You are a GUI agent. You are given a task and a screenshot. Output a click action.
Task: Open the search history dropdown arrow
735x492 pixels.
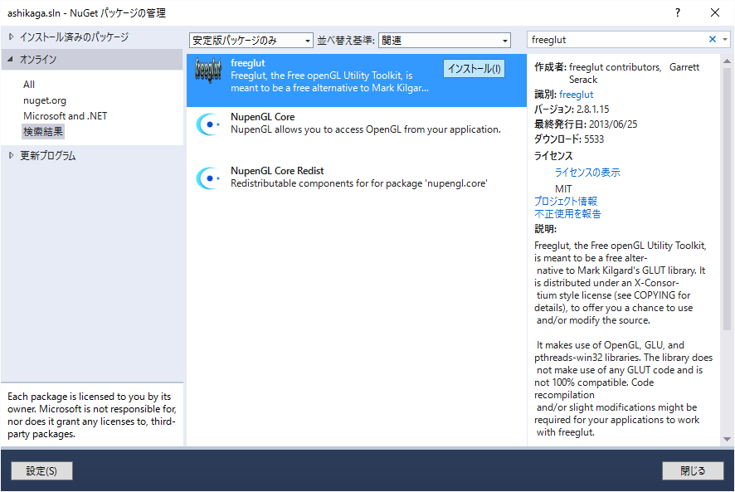[725, 40]
